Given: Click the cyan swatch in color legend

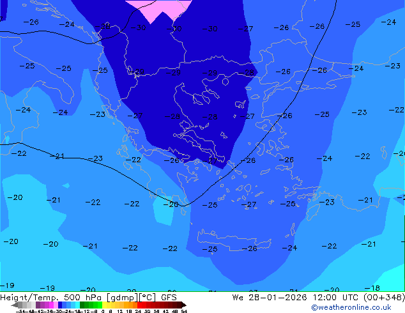Looking at the screenshot, I should [x=77, y=305].
